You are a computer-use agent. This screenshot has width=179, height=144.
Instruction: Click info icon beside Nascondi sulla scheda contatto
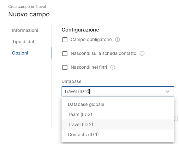pos(142,53)
